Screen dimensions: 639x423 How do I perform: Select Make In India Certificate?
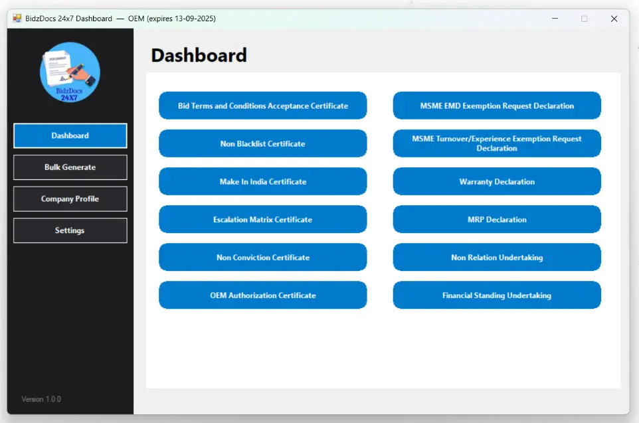point(263,181)
